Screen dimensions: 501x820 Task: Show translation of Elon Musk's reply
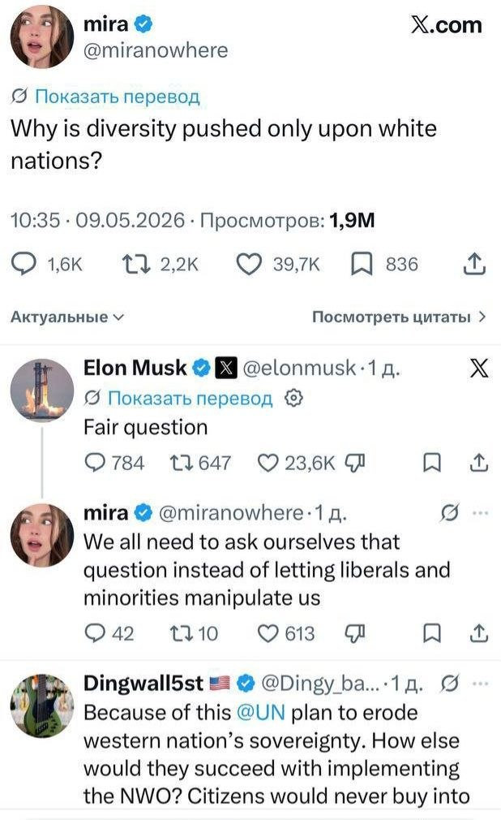click(x=178, y=398)
